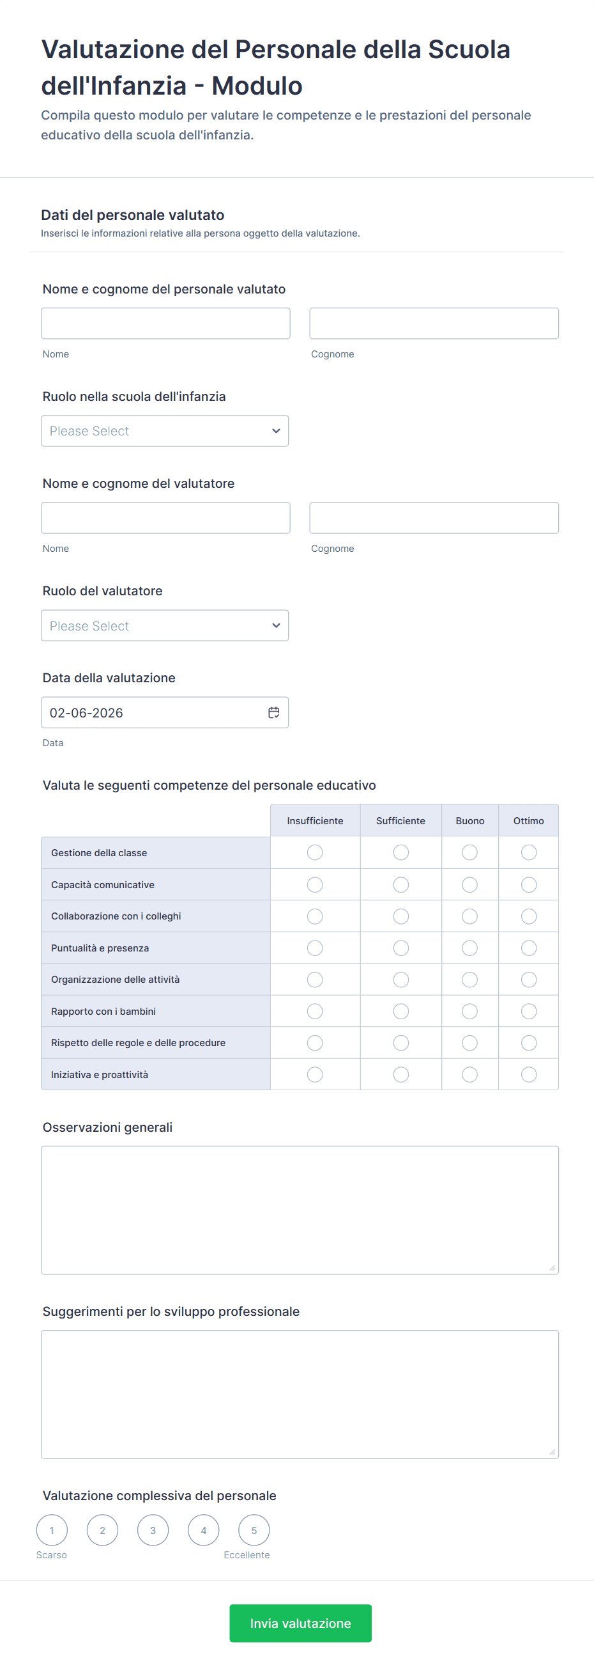
Task: Click the resize handle of Osservazioni generali textarea
Action: pos(552,1268)
